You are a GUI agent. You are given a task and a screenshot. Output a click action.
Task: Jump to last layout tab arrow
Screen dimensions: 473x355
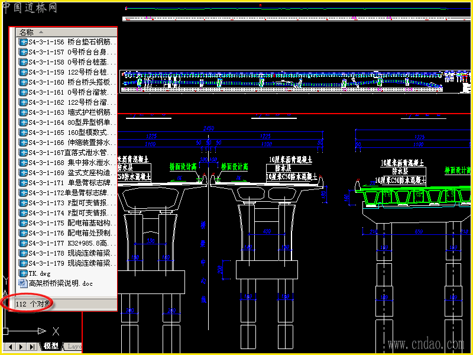[32, 347]
